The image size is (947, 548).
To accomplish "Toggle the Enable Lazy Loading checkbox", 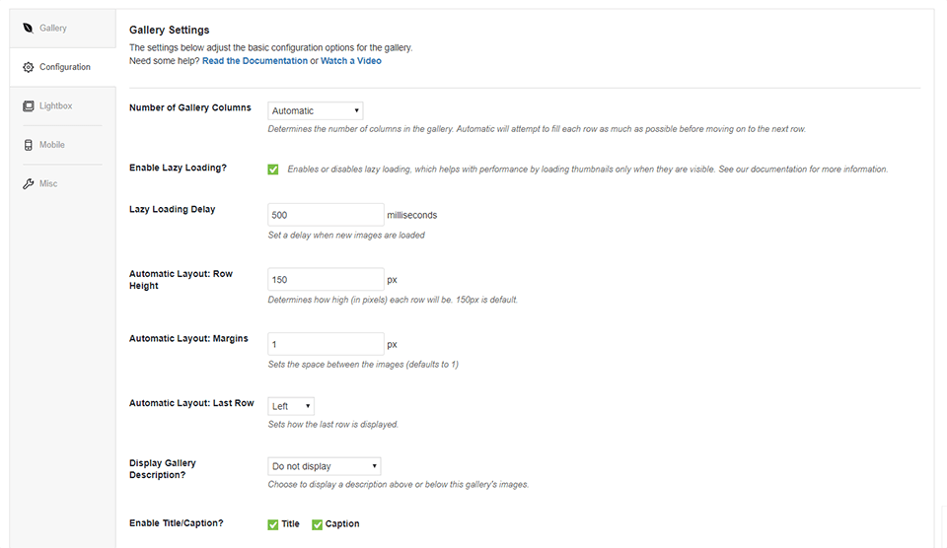I will tap(273, 169).
